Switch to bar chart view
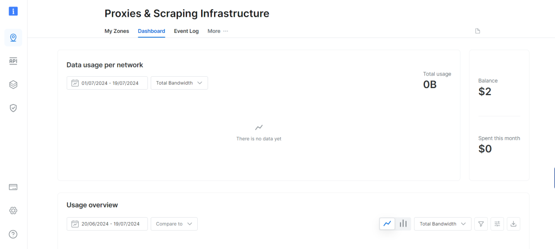Screen dimensions: 555x249 coord(403,224)
